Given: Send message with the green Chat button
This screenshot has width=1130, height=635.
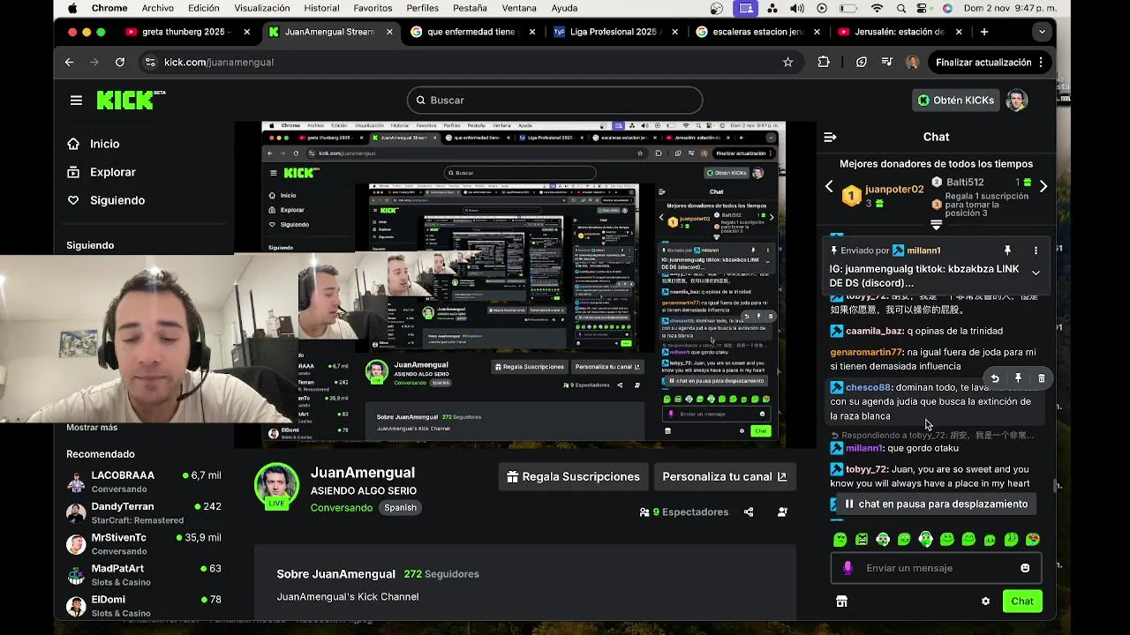Looking at the screenshot, I should (x=1022, y=601).
